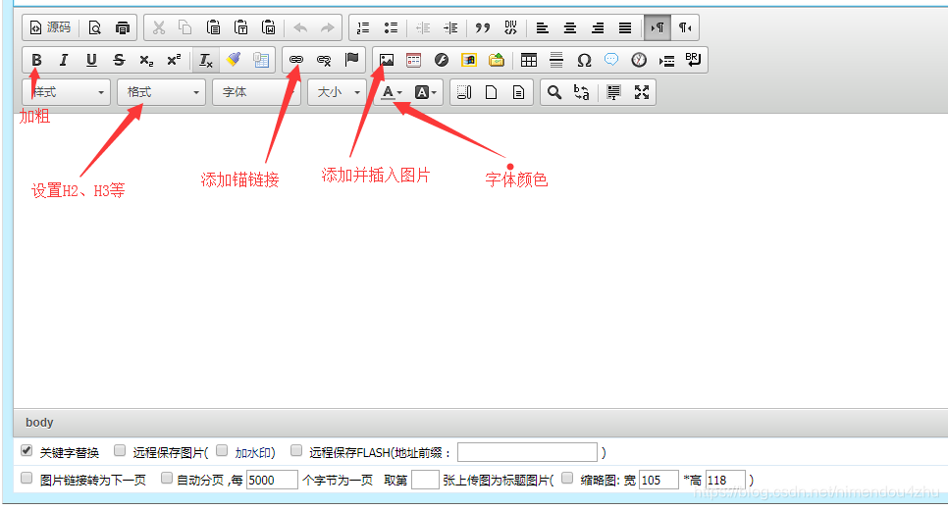This screenshot has width=948, height=510.
Task: Toggle italic formatting
Action: [x=64, y=60]
